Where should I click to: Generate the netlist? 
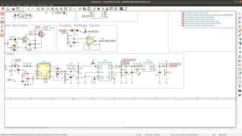[107, 9]
